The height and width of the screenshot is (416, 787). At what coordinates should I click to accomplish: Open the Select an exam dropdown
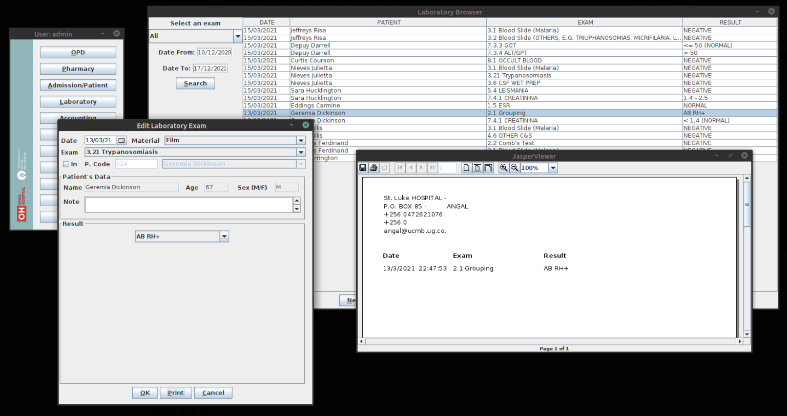pos(238,36)
